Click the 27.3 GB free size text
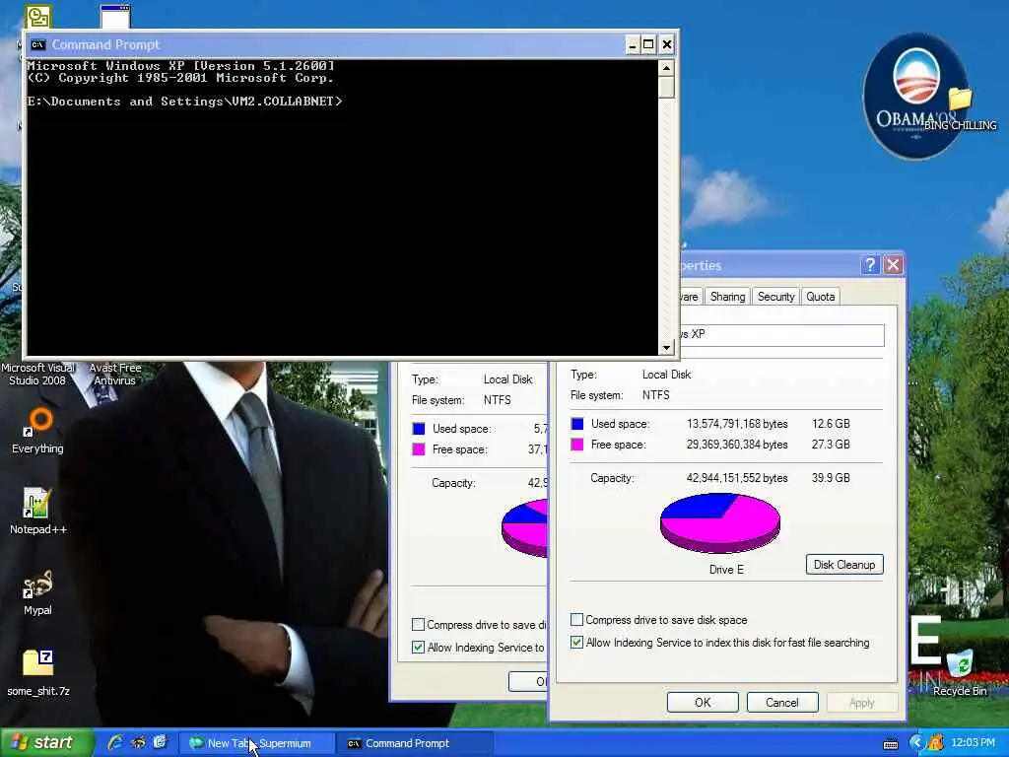Screen dimensions: 1009x757 [831, 445]
